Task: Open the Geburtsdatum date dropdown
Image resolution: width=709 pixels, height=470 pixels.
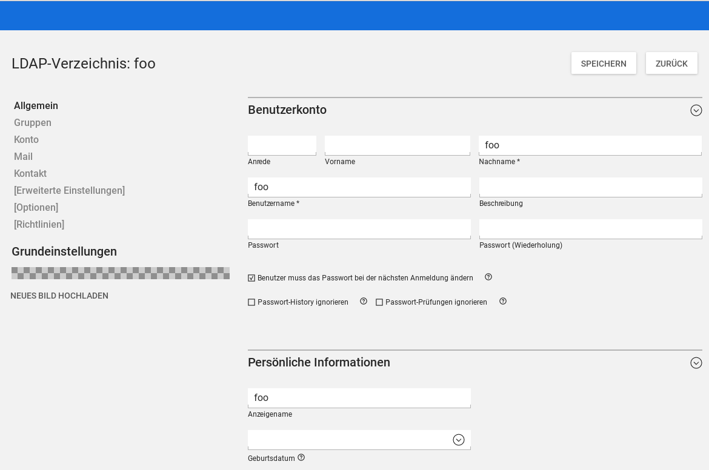Action: pyautogui.click(x=459, y=440)
